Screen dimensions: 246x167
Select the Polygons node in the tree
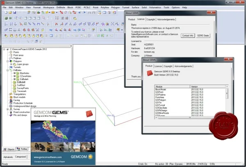17,61
